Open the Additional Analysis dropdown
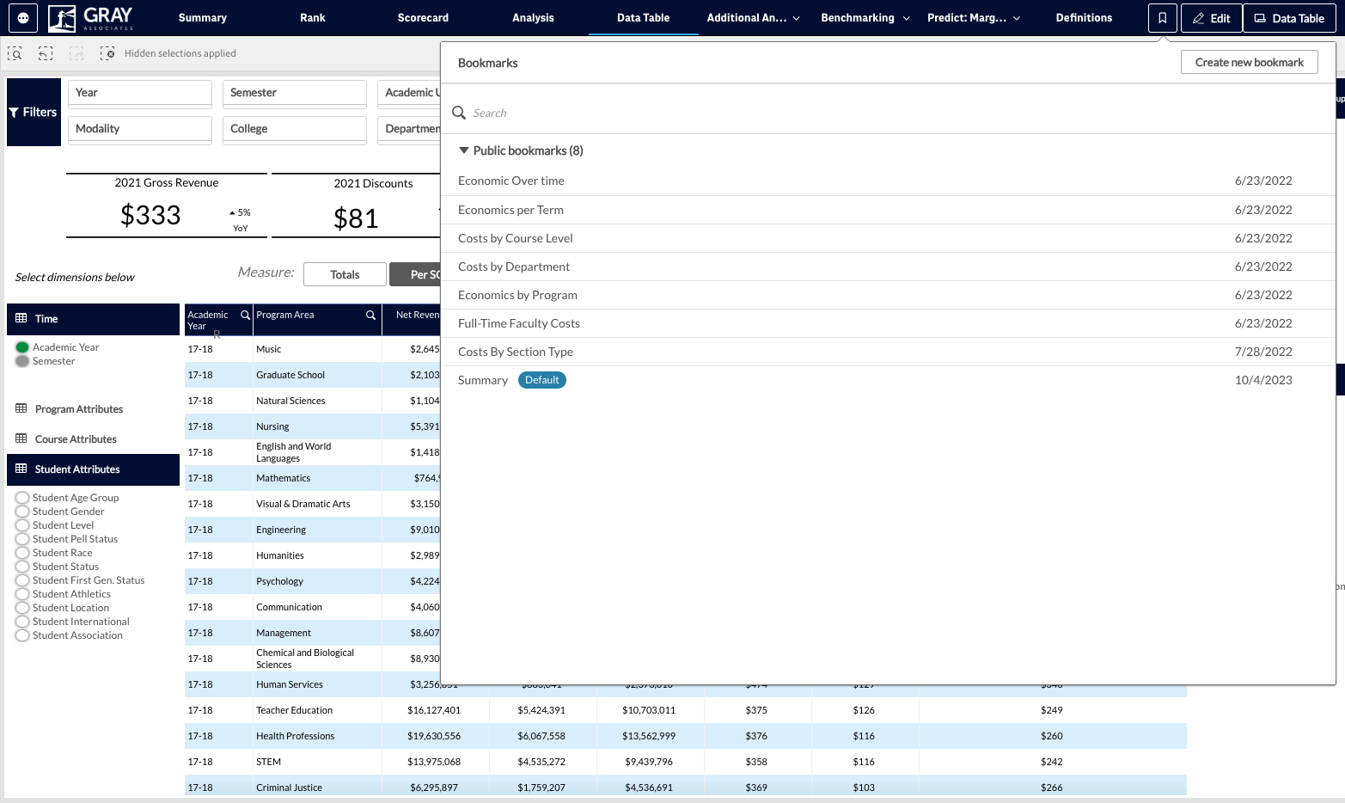The width and height of the screenshot is (1345, 803). tap(753, 18)
